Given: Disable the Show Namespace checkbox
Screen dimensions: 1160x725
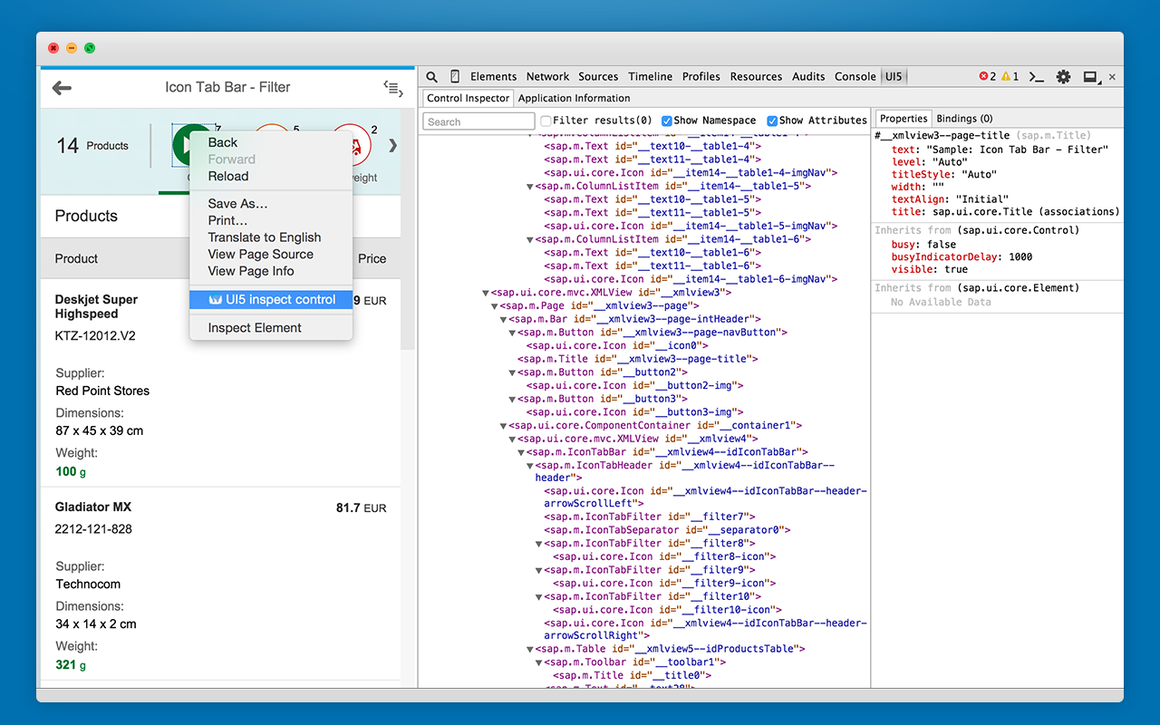Looking at the screenshot, I should [668, 120].
